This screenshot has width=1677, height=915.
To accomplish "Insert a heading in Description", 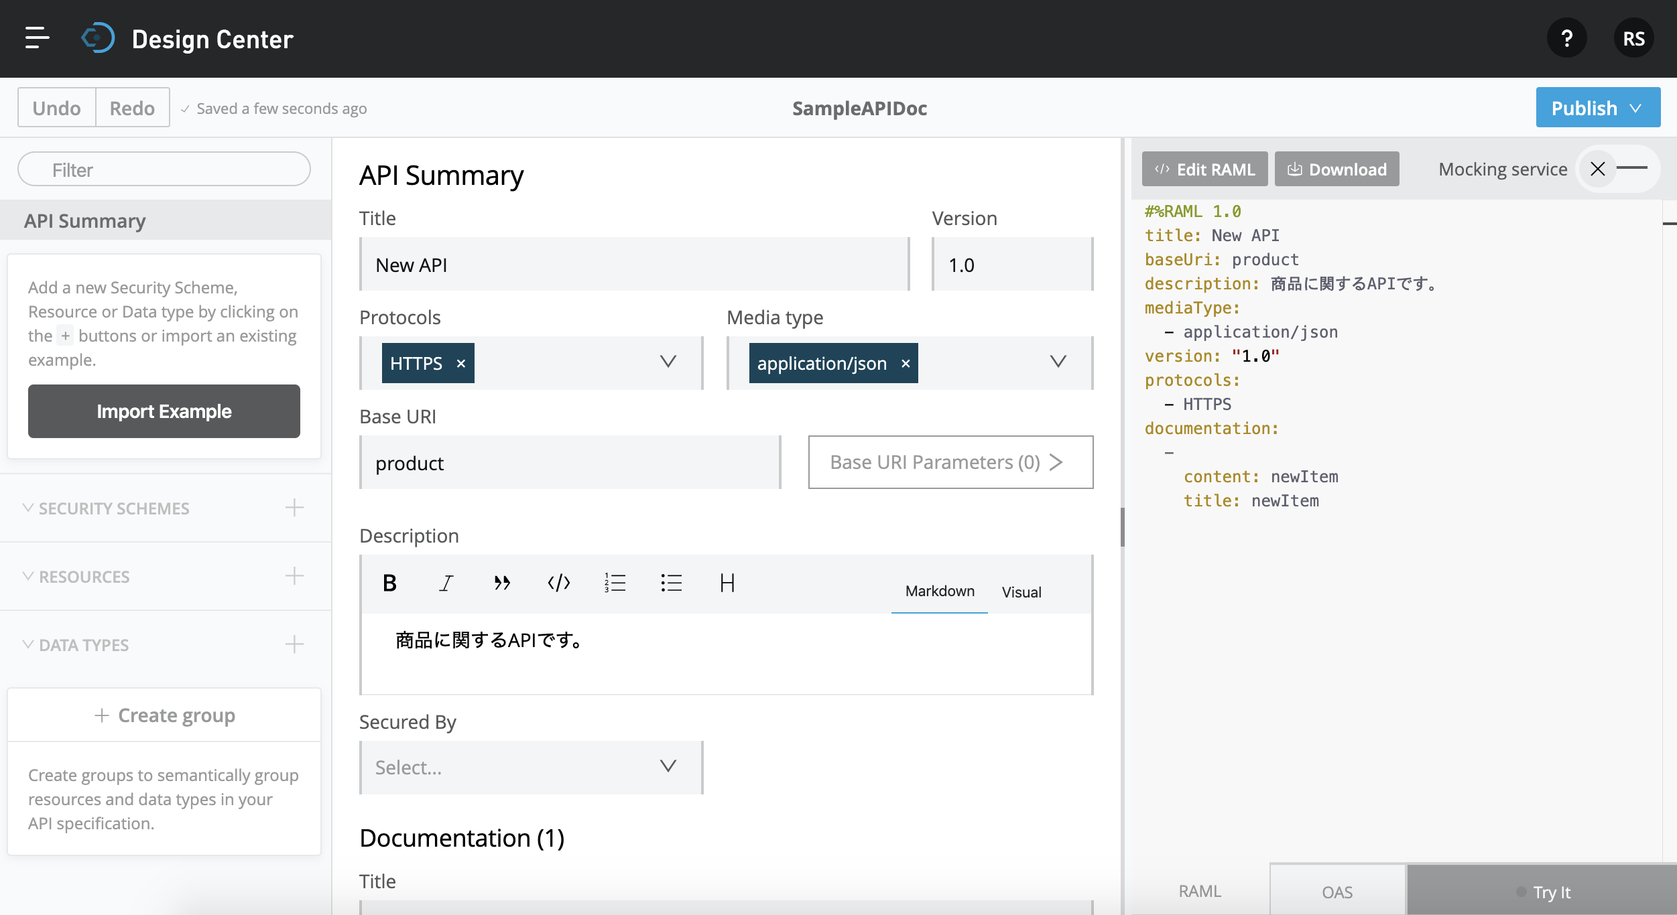I will 727,583.
